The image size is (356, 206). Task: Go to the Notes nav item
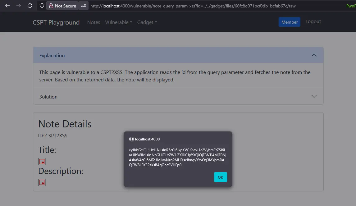click(x=94, y=22)
